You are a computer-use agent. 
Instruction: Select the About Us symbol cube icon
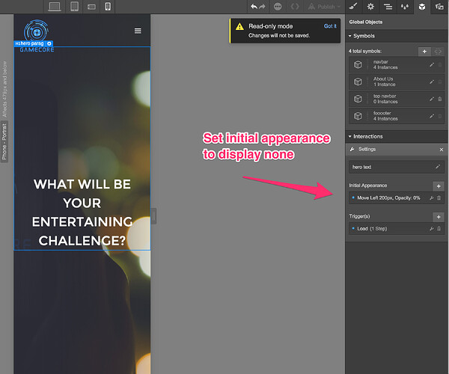point(358,82)
